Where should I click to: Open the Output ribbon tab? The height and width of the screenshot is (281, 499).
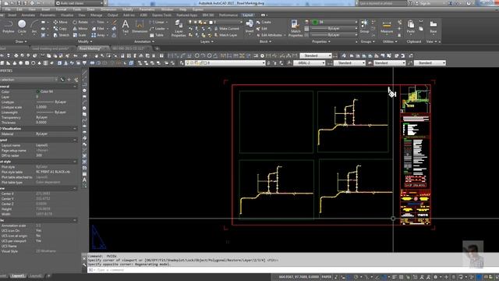[112, 15]
